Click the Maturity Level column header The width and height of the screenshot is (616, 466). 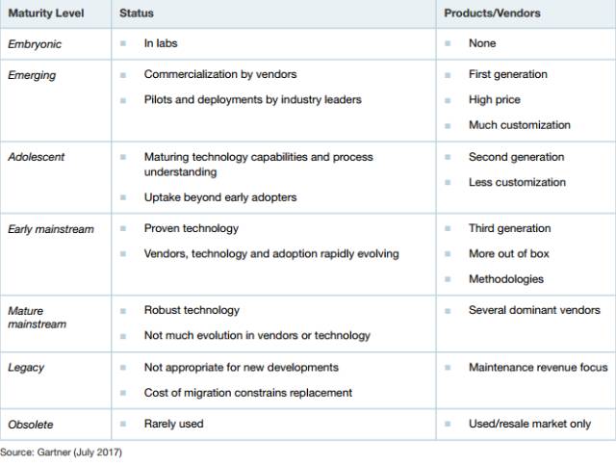point(44,13)
